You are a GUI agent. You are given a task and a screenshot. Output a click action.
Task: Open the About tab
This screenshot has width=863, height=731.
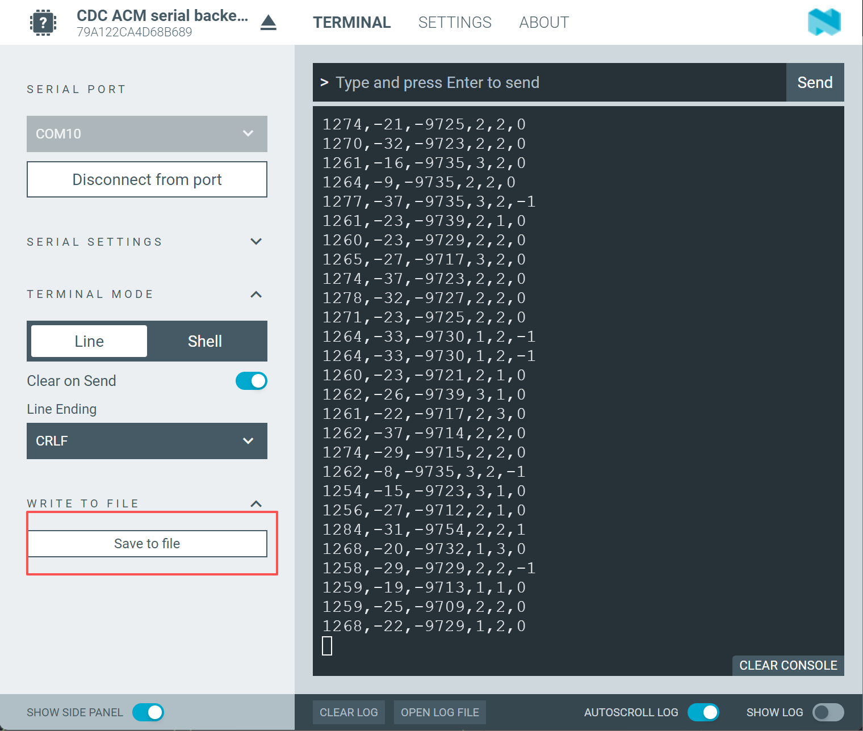click(x=544, y=23)
